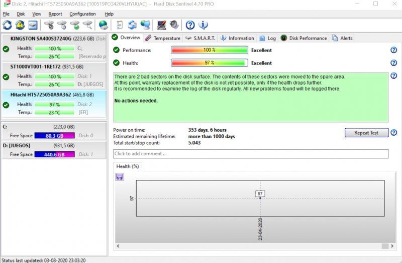The image size is (402, 263).
Task: Open the Disk menu
Action: click(x=21, y=14)
